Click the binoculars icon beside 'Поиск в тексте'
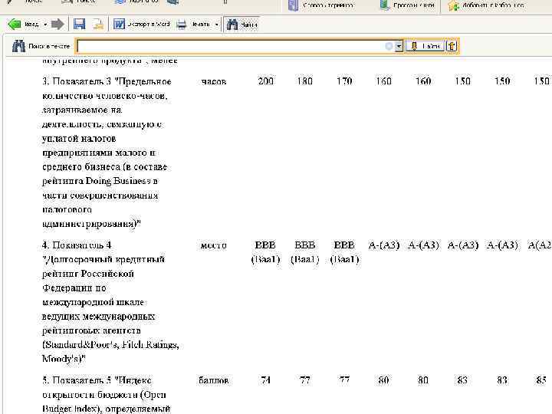The height and width of the screenshot is (414, 552). pos(18,46)
